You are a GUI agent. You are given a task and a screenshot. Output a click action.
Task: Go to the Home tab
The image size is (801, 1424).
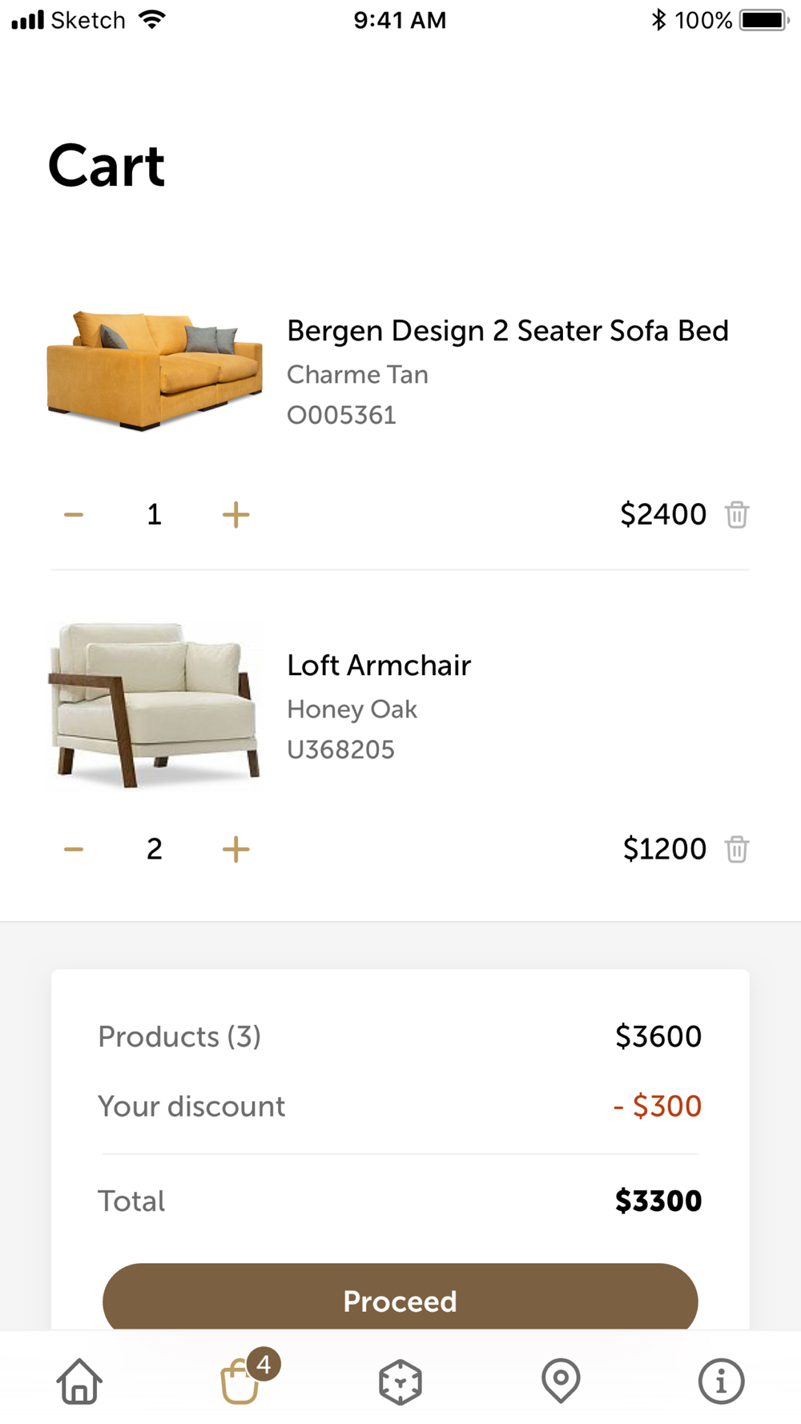point(79,1381)
